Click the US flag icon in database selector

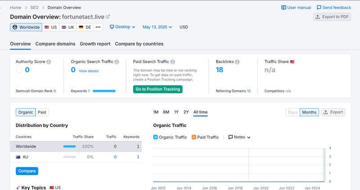coord(47,27)
